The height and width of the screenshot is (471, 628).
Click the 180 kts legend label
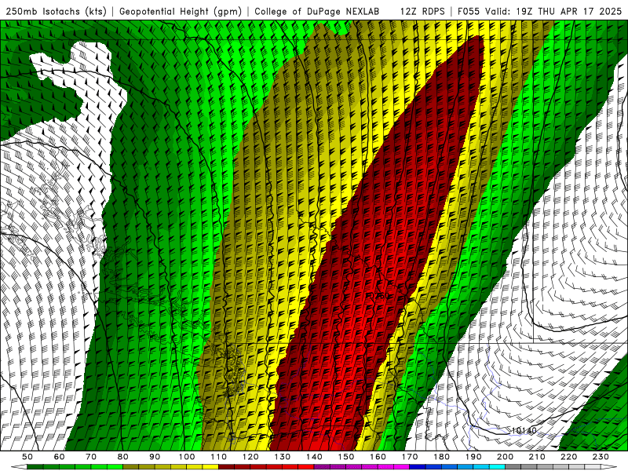(x=441, y=457)
